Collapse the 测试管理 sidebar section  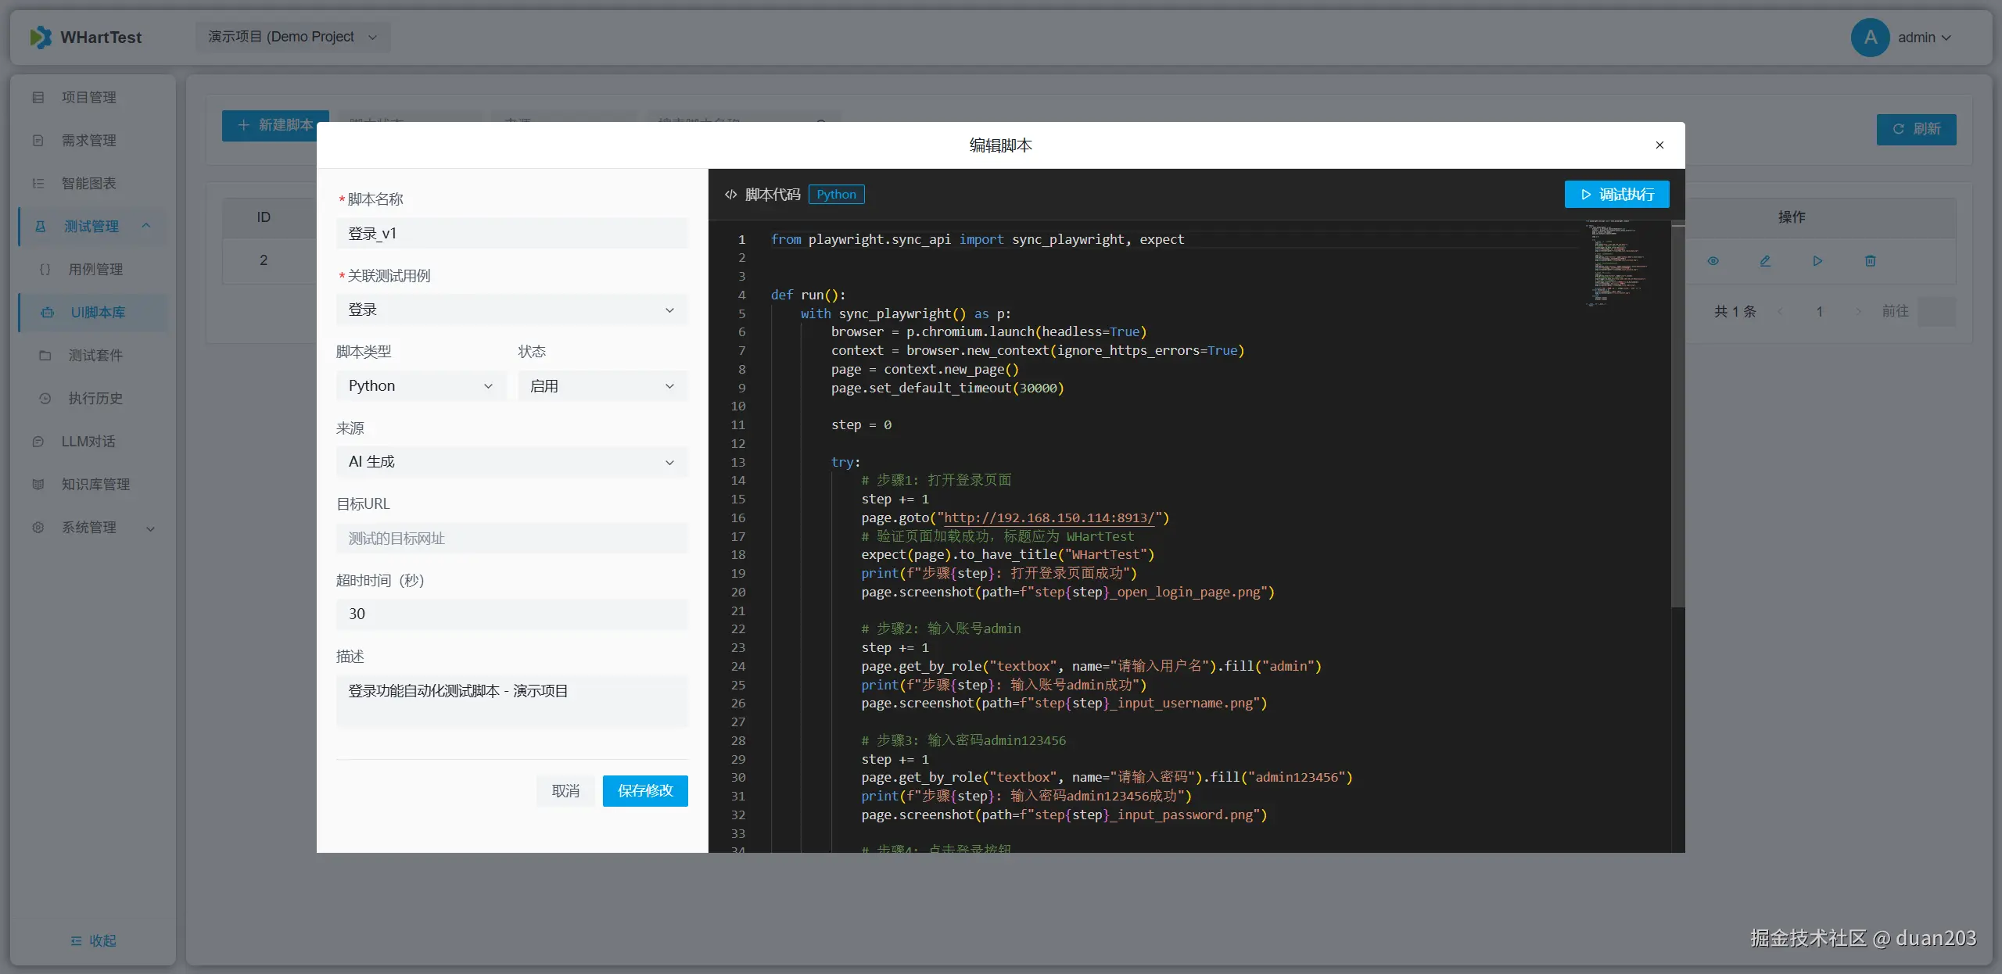[x=145, y=226]
